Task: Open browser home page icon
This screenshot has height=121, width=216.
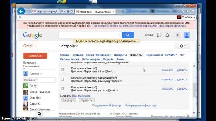Action: [x=183, y=12]
